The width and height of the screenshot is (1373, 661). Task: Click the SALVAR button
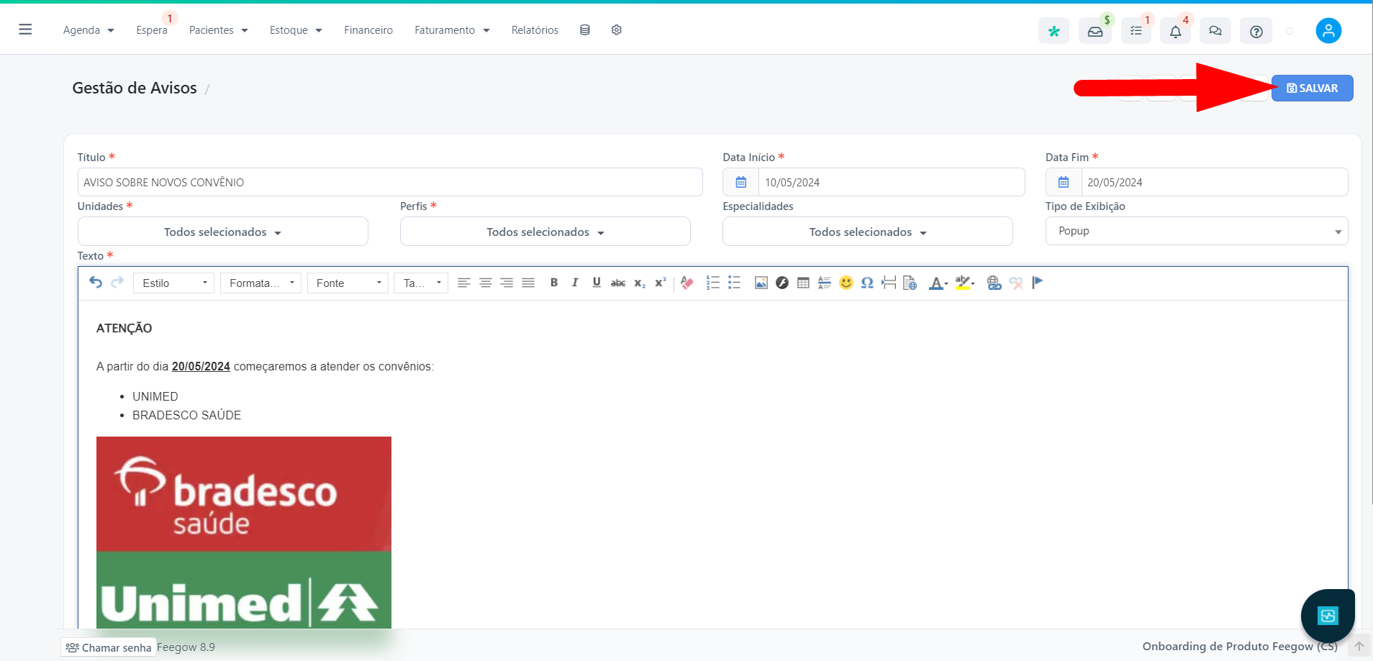coord(1312,88)
